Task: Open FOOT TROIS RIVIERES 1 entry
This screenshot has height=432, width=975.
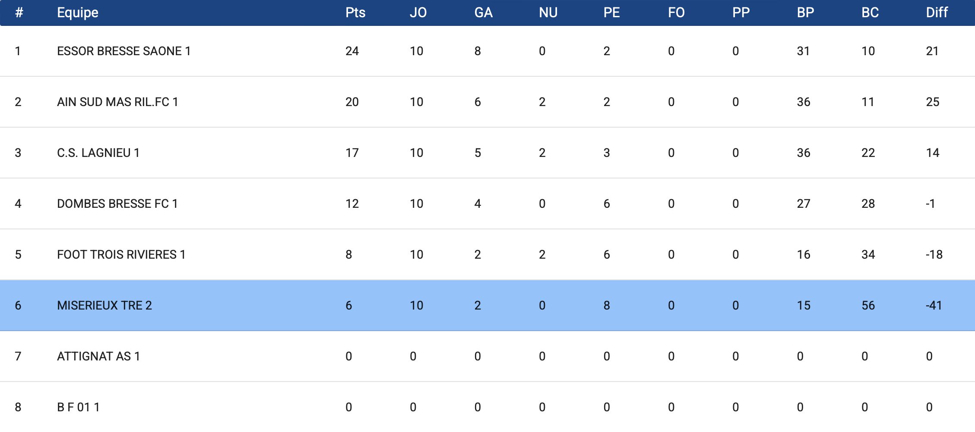Action: (x=121, y=255)
